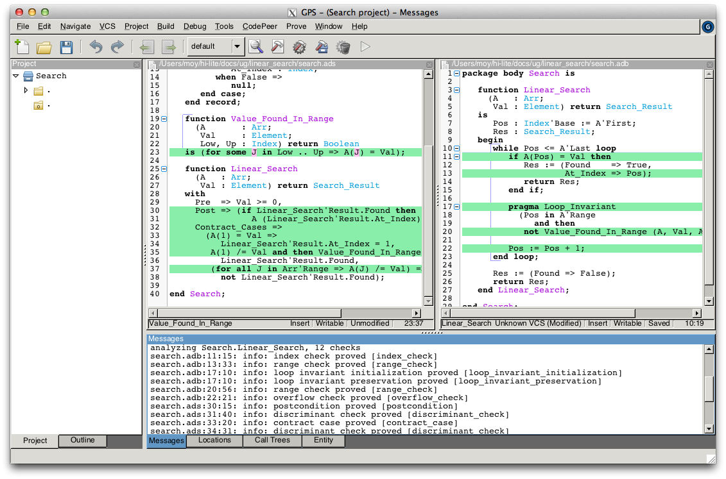Fold Linear_Search spec at line 25
Viewport: 726px width, 479px height.
[164, 169]
